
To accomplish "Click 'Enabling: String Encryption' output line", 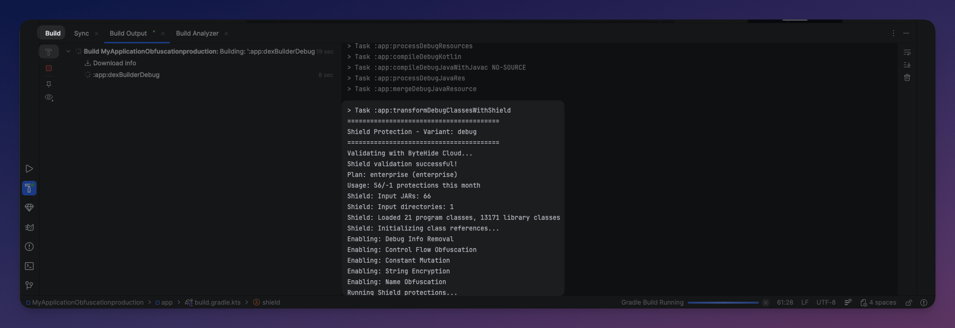I will coord(398,271).
